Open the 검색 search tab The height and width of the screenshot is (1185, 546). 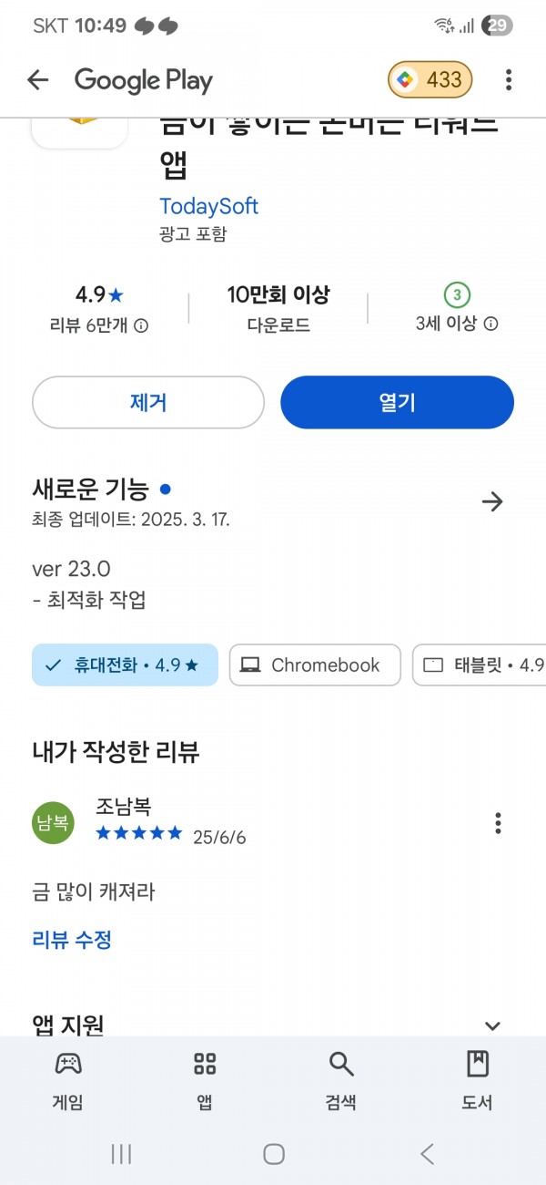click(x=341, y=1080)
